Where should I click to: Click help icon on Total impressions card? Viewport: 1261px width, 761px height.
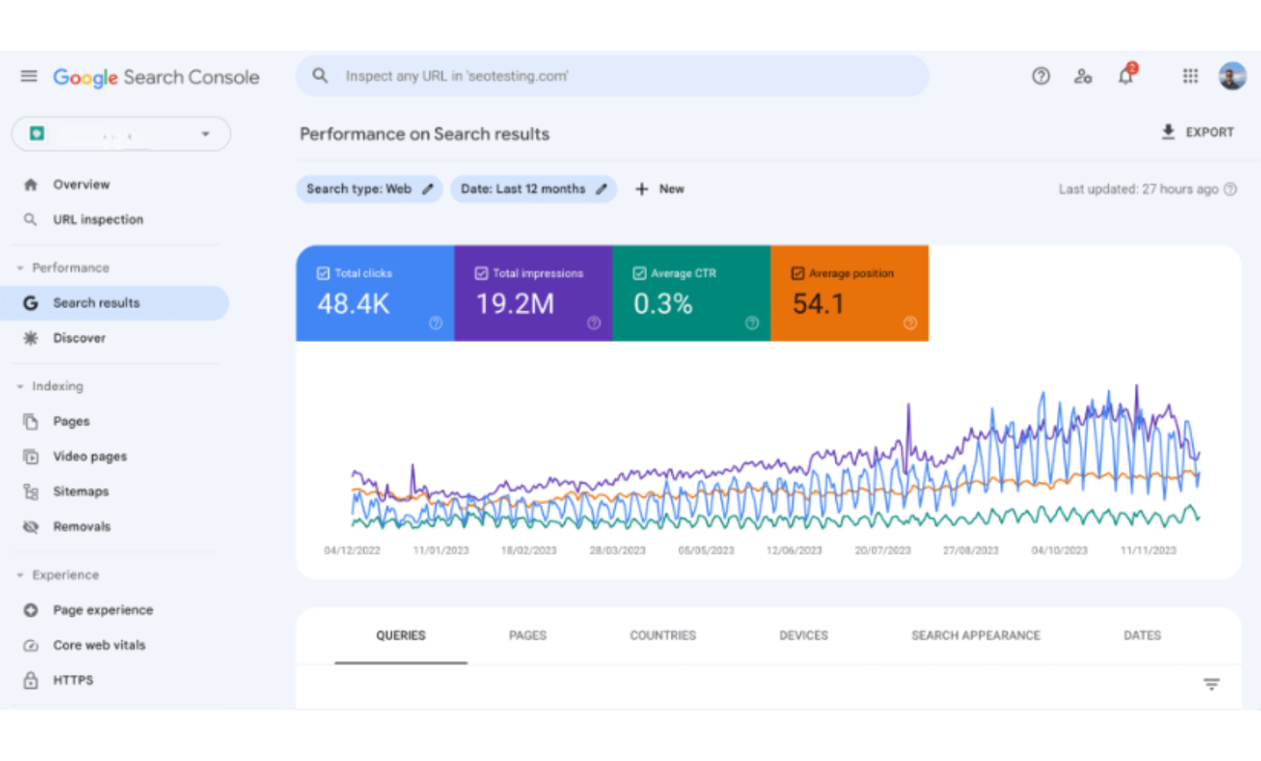[594, 323]
